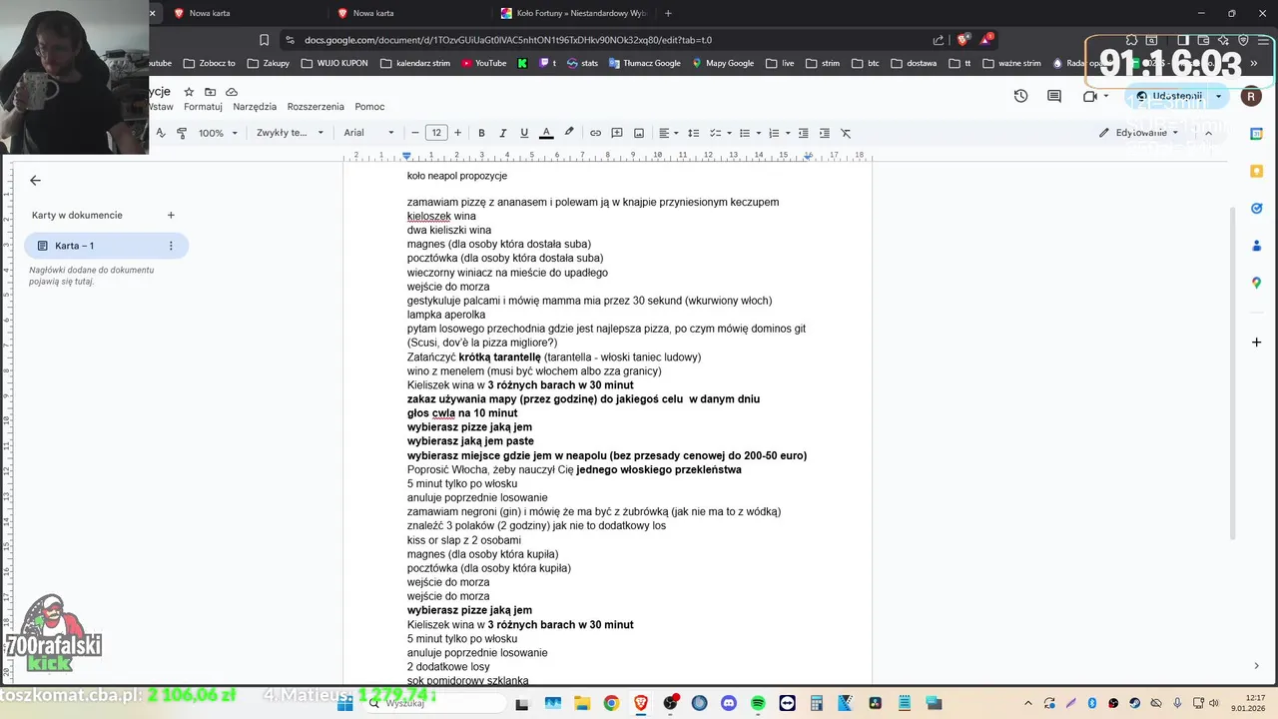
Task: Open the Pomoc menu
Action: coord(369,107)
